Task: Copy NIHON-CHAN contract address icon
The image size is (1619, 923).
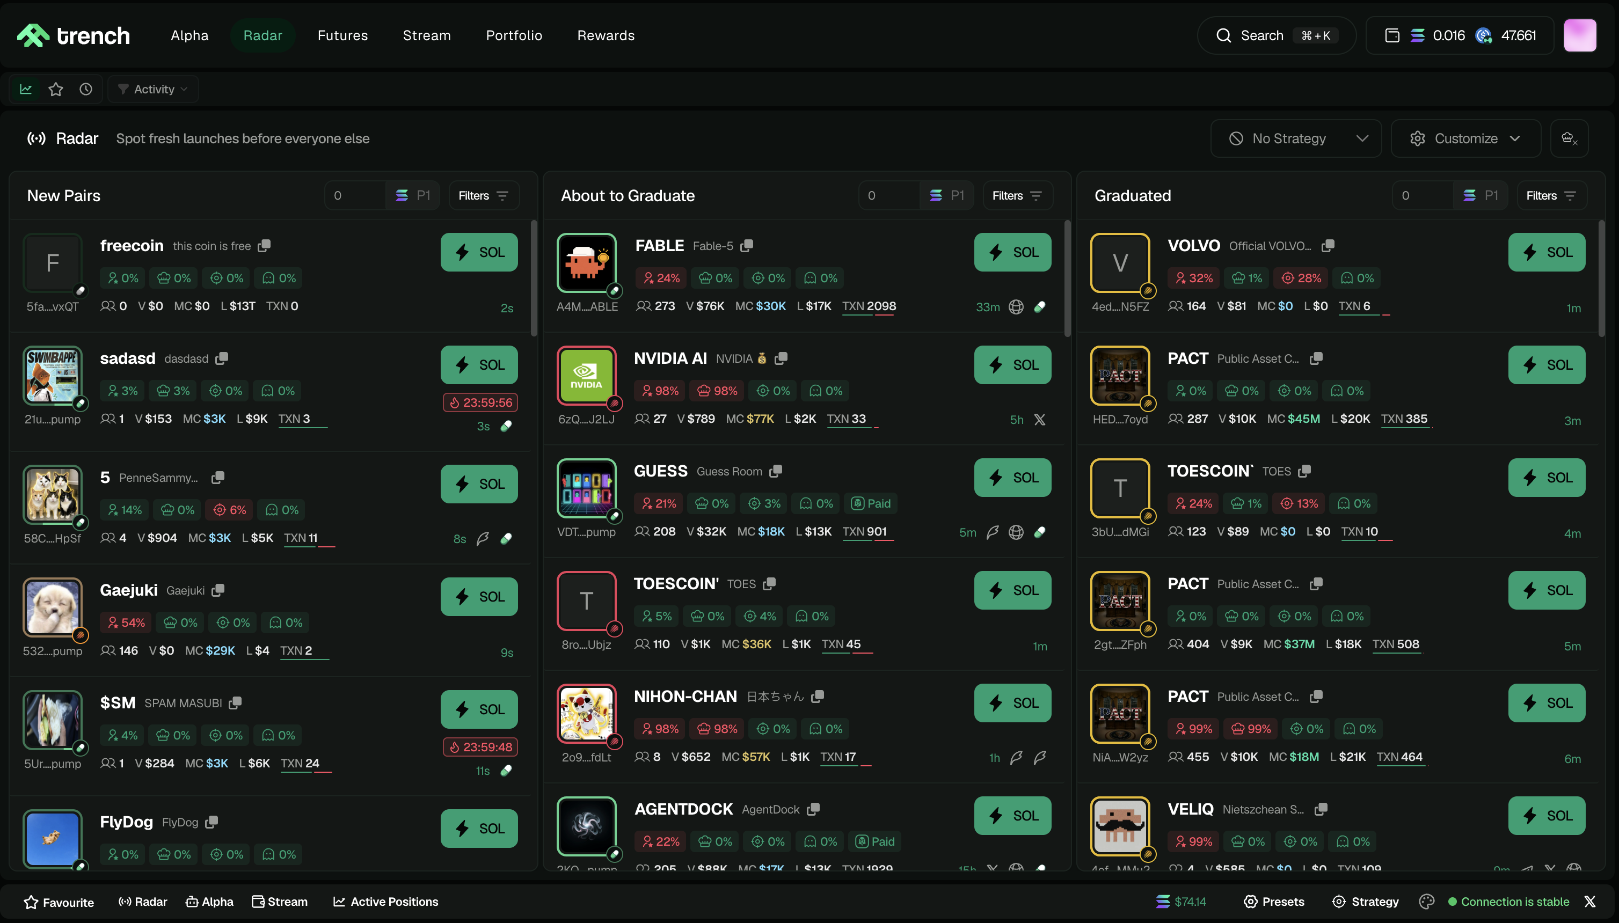Action: (x=818, y=696)
